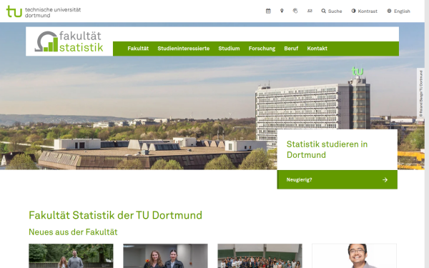Open the Fakultät menu
Image resolution: width=429 pixels, height=268 pixels.
tap(138, 49)
